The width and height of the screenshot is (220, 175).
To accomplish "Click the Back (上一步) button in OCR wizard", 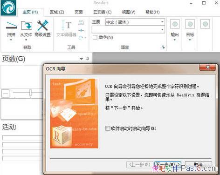I will pyautogui.click(x=139, y=164).
